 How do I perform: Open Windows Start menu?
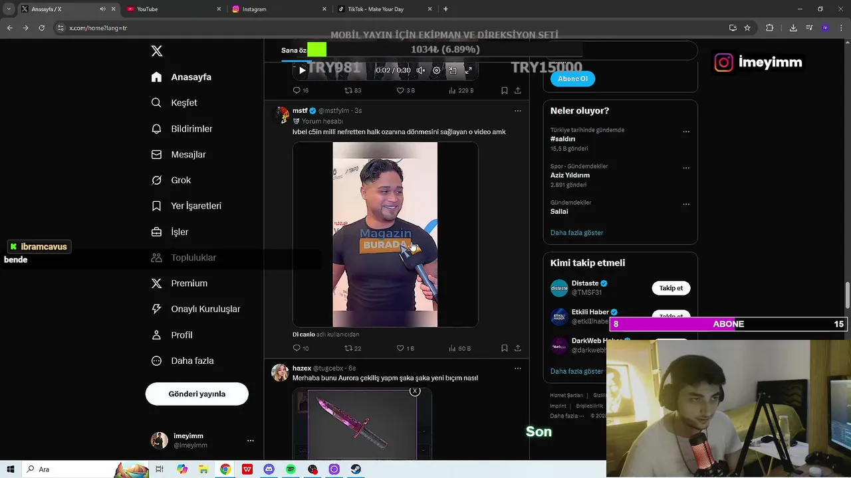[11, 469]
